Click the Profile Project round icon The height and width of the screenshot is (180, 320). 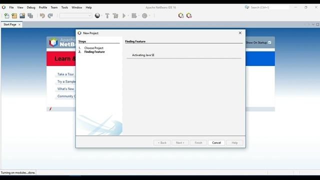[x=144, y=15]
